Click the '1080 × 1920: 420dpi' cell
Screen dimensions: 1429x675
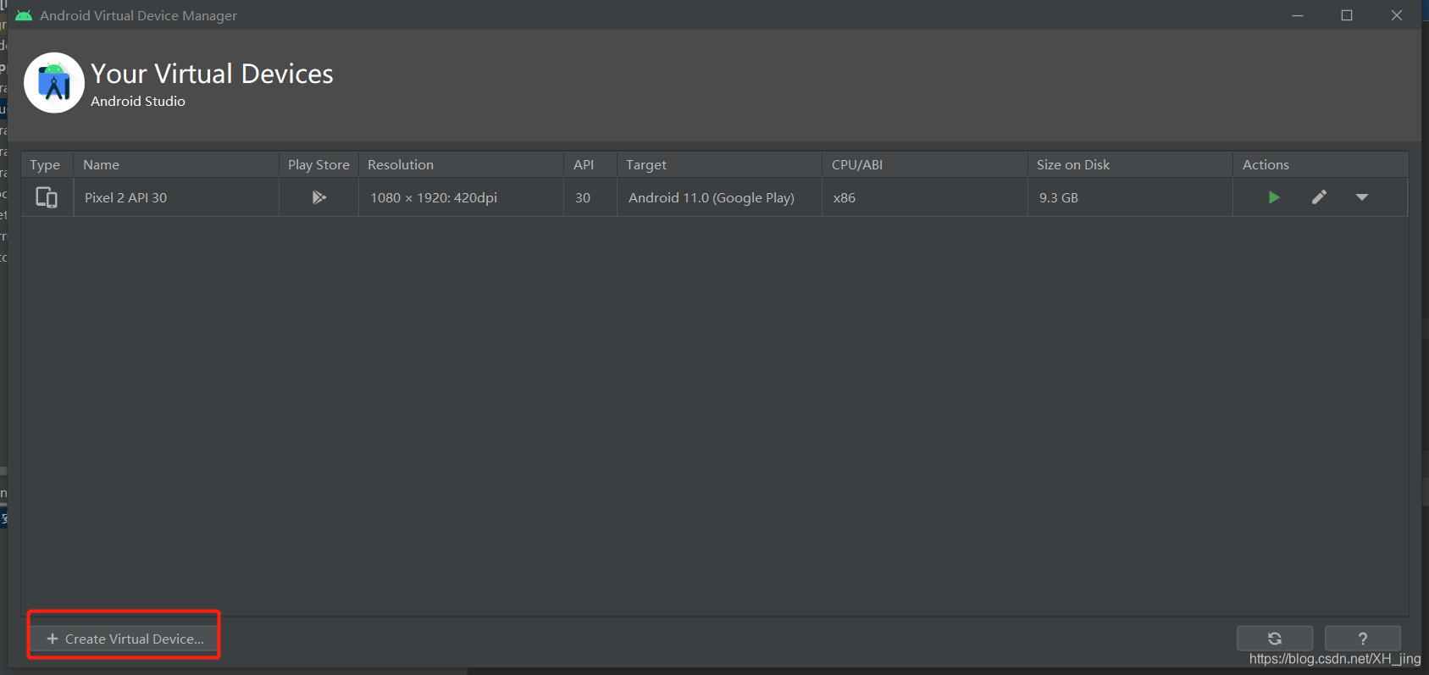(x=461, y=197)
